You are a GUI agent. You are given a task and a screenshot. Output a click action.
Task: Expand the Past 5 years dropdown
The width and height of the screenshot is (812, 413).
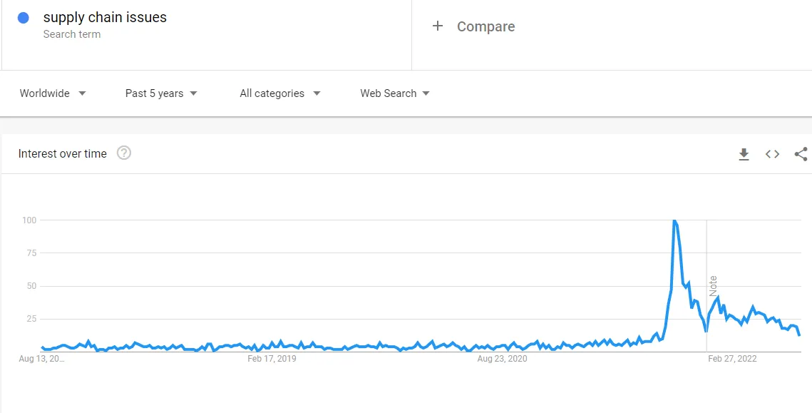[x=161, y=93]
